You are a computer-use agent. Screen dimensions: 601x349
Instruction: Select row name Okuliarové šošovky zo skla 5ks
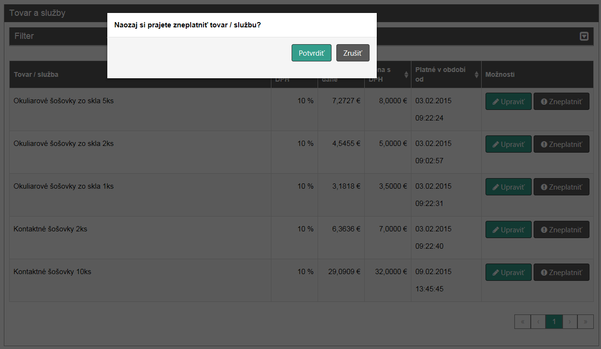(64, 101)
